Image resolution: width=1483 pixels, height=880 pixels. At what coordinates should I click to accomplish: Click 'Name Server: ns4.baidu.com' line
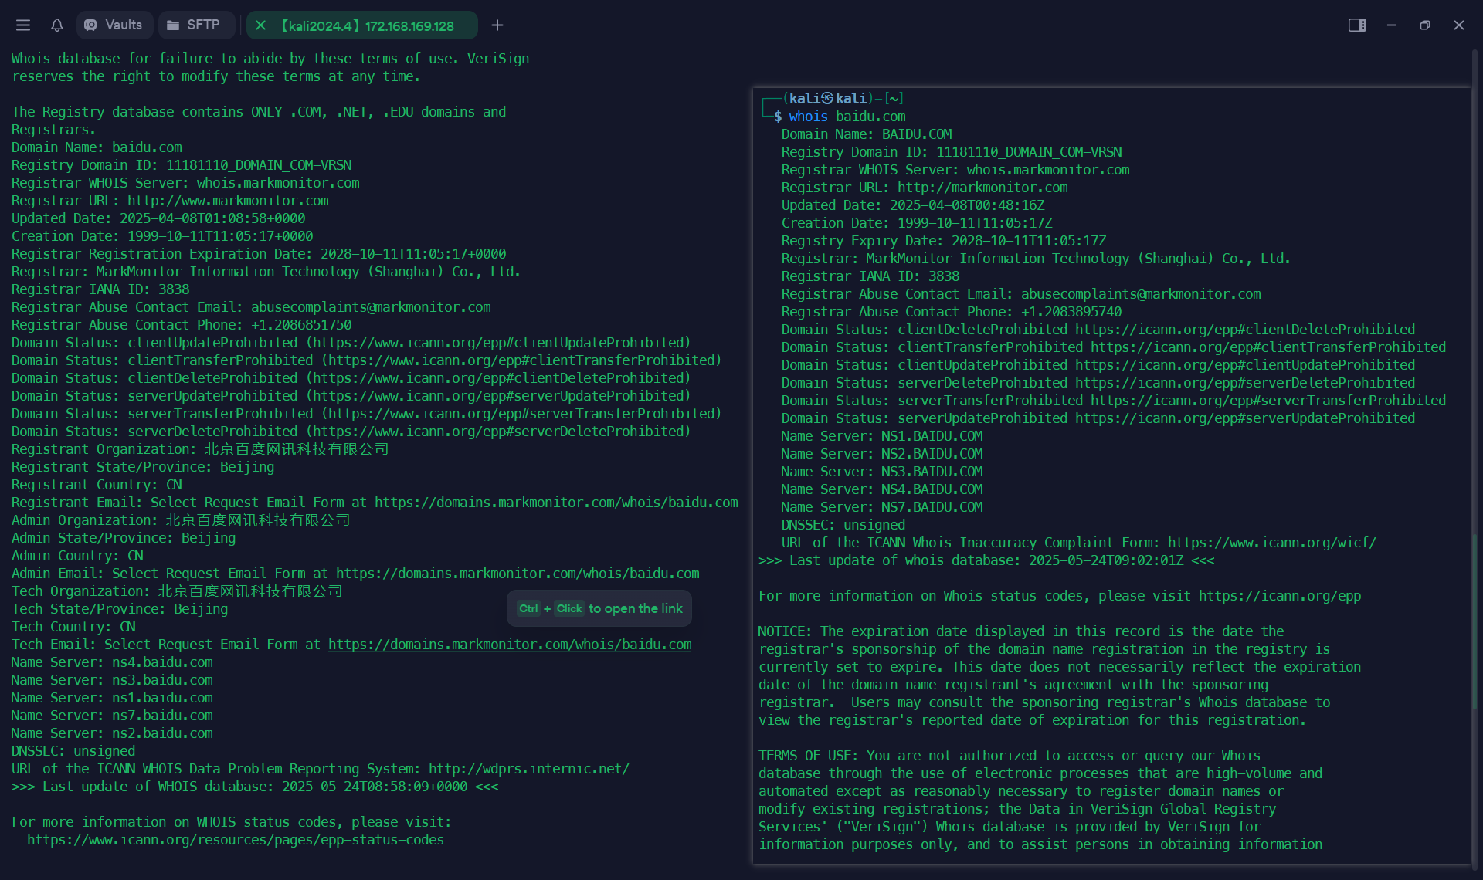(112, 662)
